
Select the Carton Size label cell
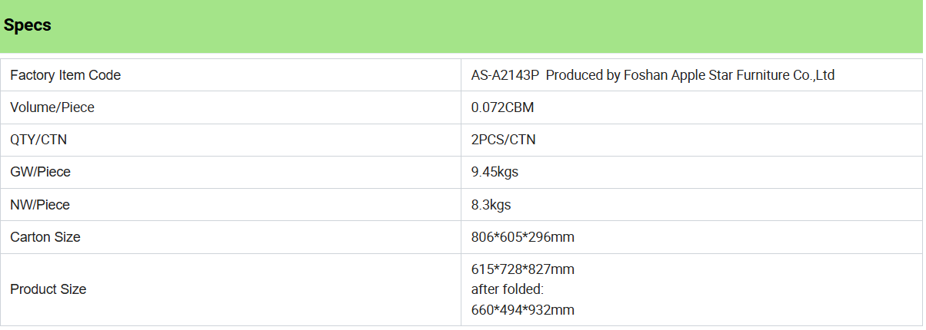[x=231, y=237]
